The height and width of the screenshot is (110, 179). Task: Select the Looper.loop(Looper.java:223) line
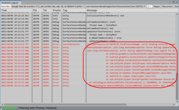[131, 76]
